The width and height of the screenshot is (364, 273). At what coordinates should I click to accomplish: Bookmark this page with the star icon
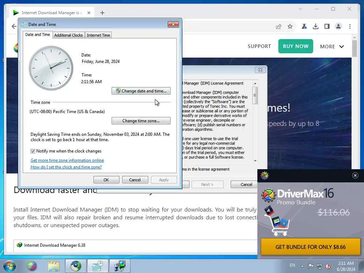[290, 26]
